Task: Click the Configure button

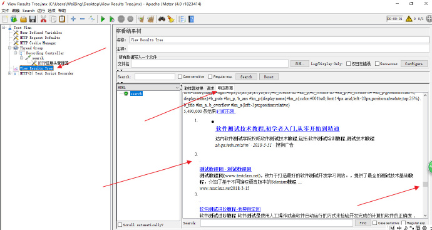Action: (414, 64)
